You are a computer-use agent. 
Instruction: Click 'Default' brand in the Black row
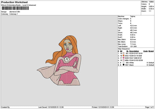[x=151, y=65]
